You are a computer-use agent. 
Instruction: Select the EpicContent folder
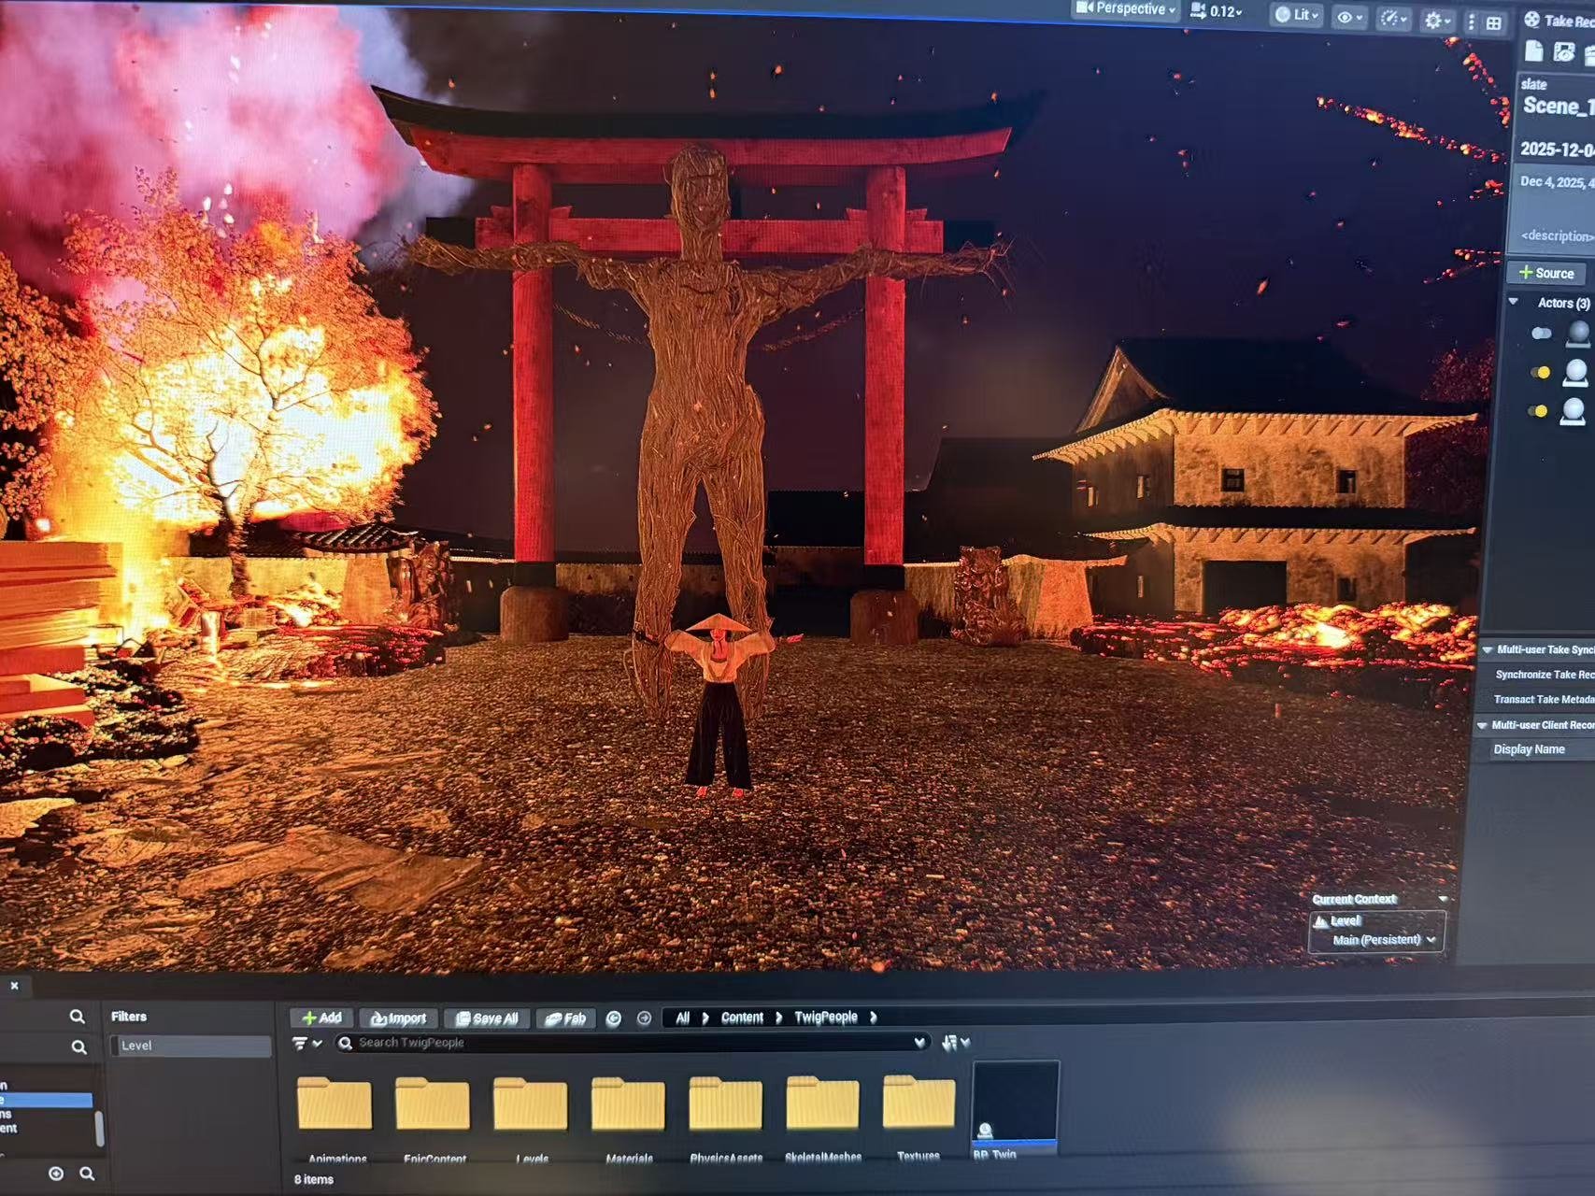tap(434, 1118)
